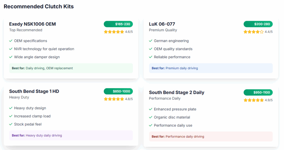Click the 'Wide angle damper design' text
Viewport: 284px width, 150px height.
[37, 57]
